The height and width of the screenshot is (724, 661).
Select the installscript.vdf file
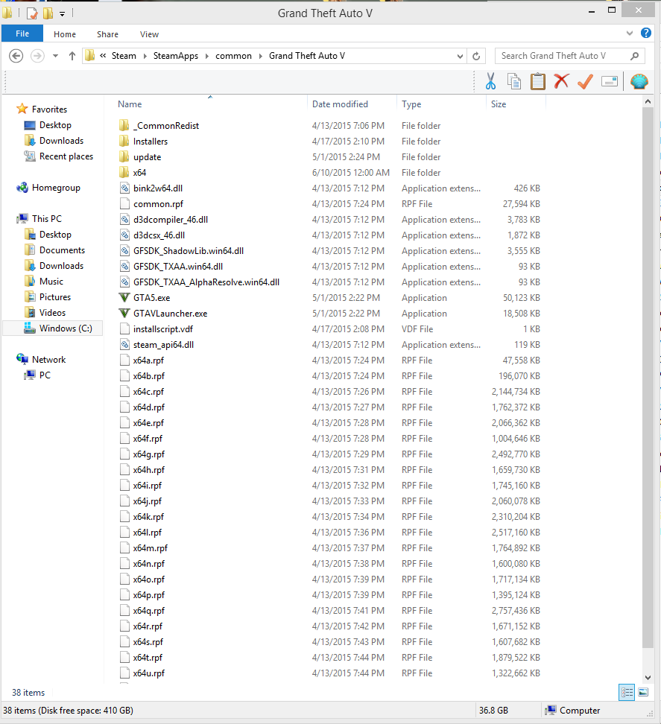pyautogui.click(x=163, y=328)
